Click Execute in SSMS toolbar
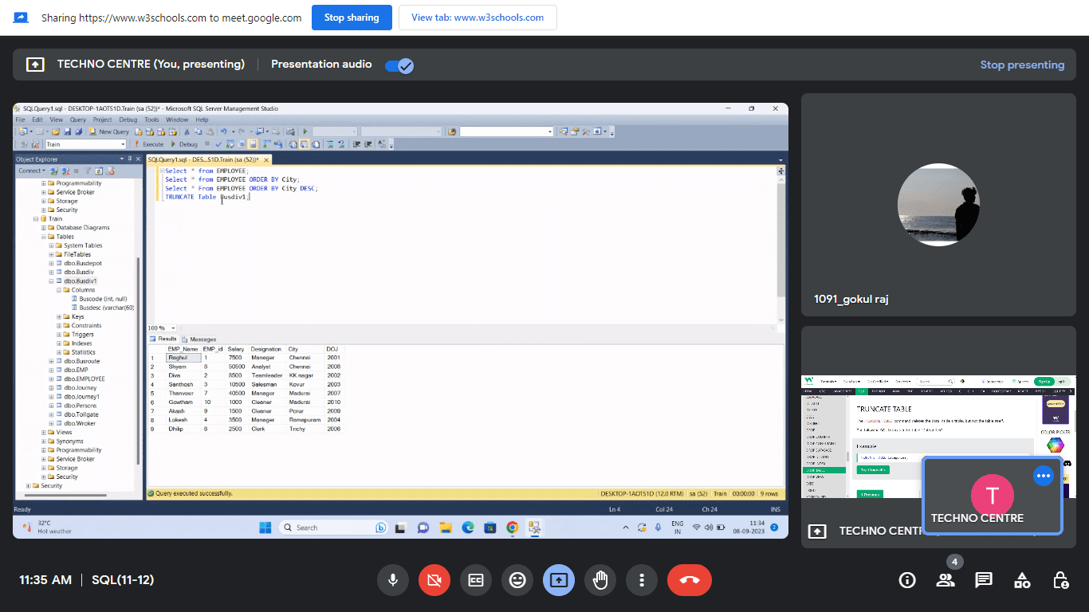 (149, 144)
